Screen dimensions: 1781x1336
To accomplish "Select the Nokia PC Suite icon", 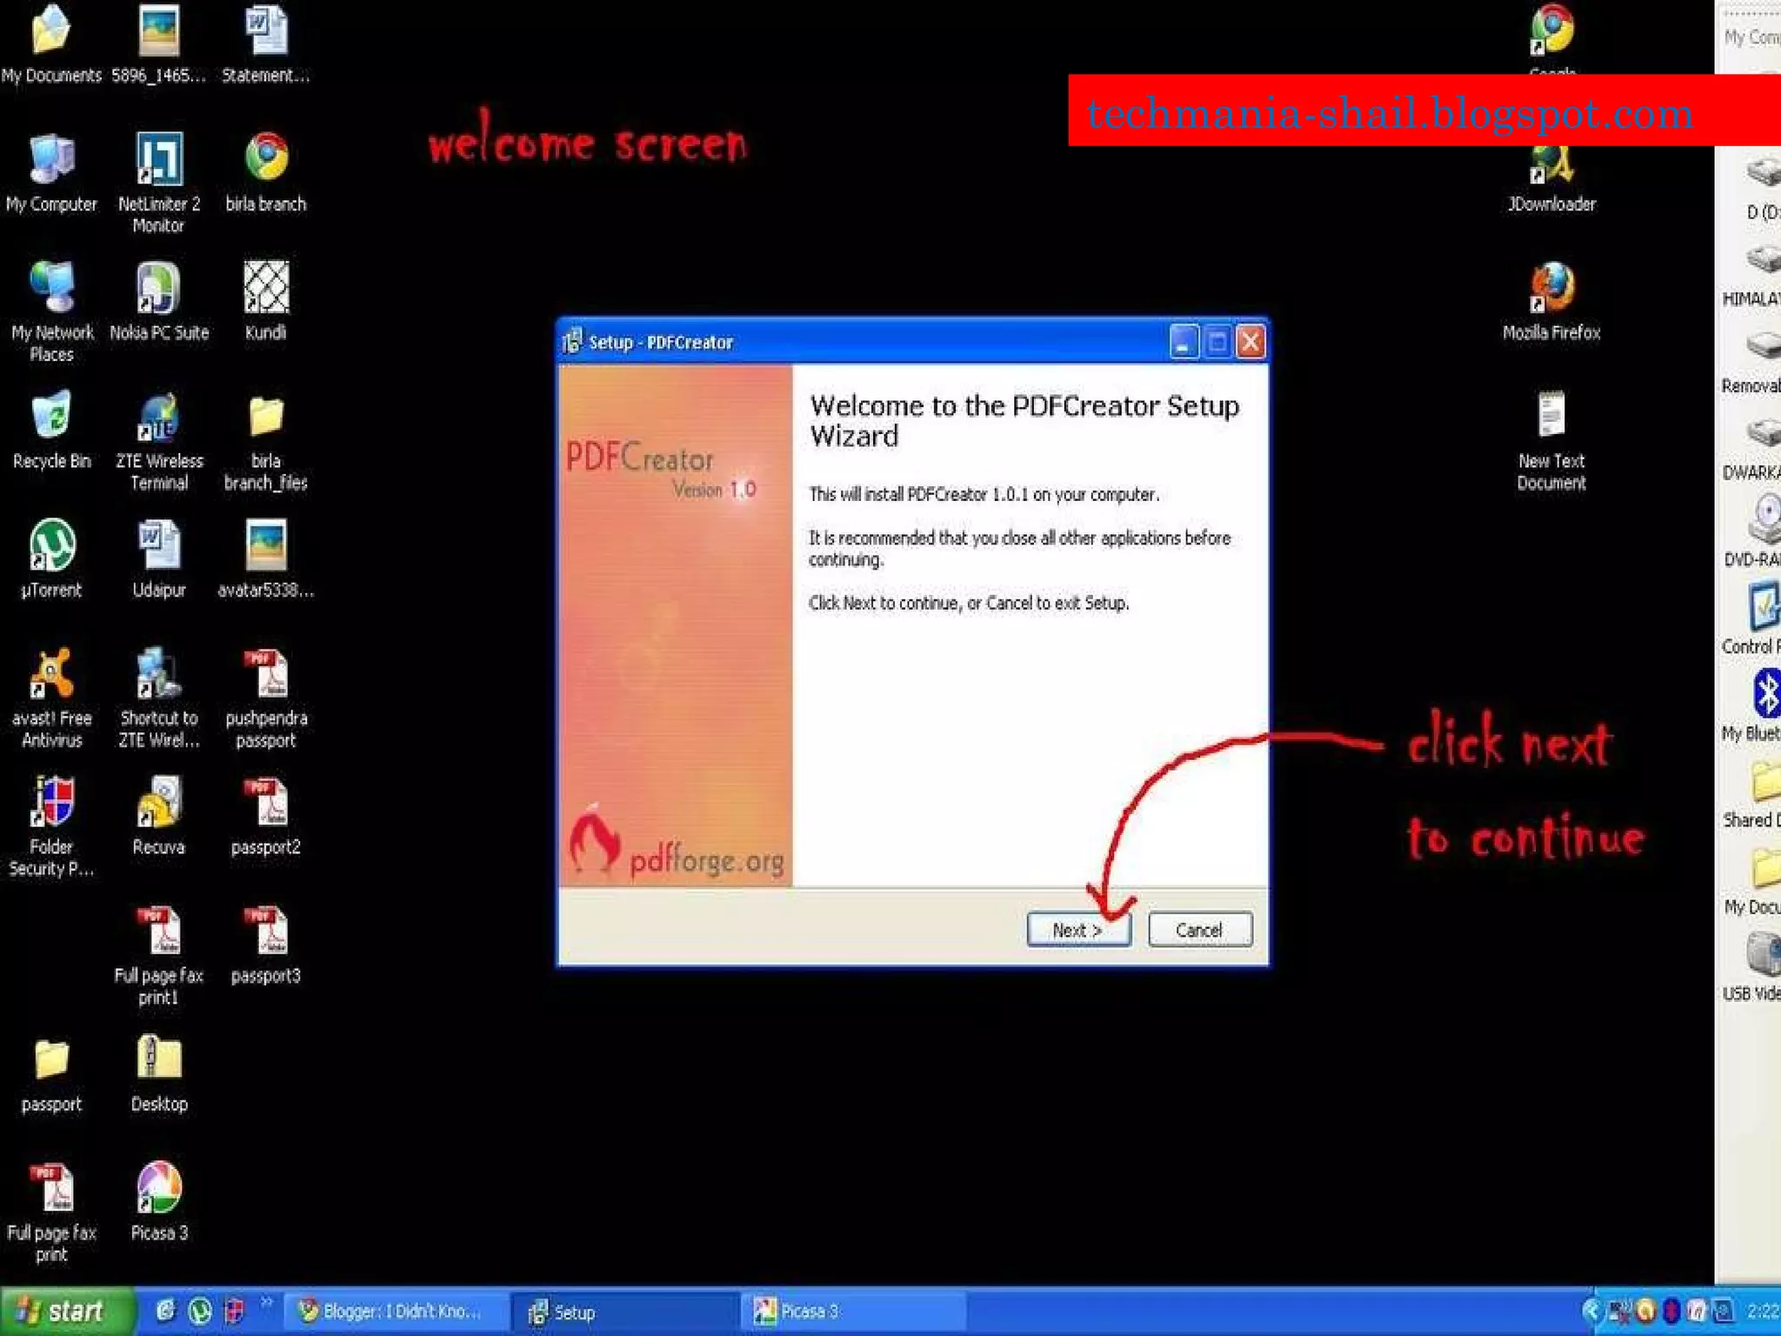I will [x=159, y=289].
